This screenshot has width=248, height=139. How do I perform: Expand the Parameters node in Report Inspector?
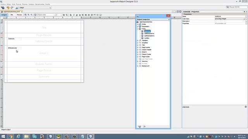(138, 27)
